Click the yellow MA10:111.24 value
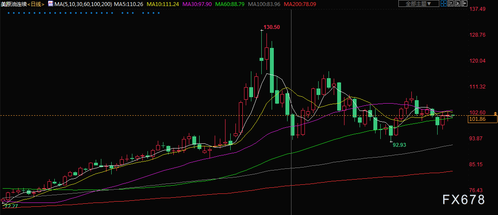This screenshot has width=498, height=215. [x=163, y=4]
